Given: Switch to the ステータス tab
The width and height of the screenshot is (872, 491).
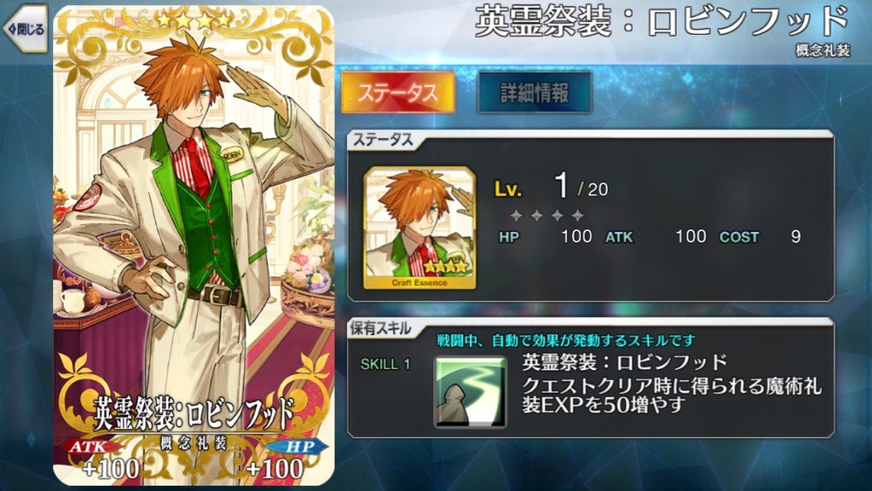Looking at the screenshot, I should click(398, 92).
